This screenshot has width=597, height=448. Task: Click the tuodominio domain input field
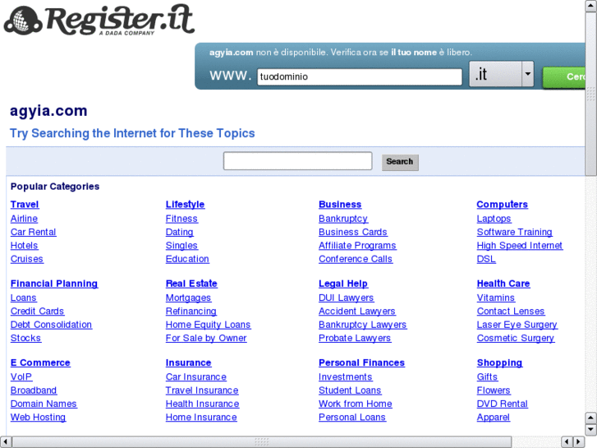tap(360, 76)
